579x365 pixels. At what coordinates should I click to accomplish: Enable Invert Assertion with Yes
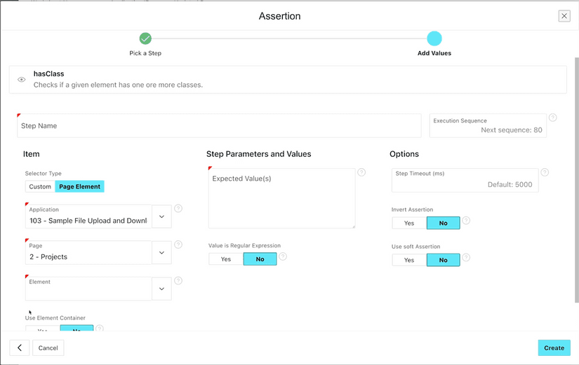click(409, 223)
